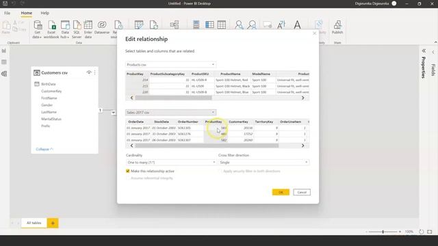438x246 pixels.
Task: Click the Linguistic schema letter A icon
Action: click(x=297, y=25)
